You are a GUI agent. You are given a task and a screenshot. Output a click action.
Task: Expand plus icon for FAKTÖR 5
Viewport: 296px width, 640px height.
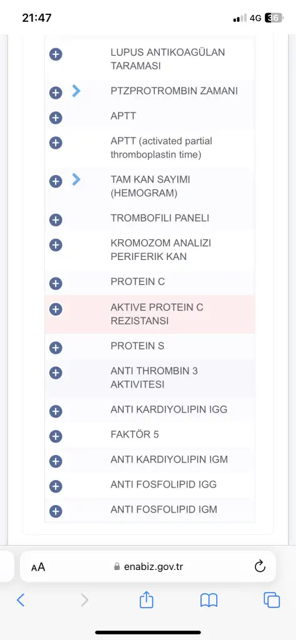pos(56,436)
